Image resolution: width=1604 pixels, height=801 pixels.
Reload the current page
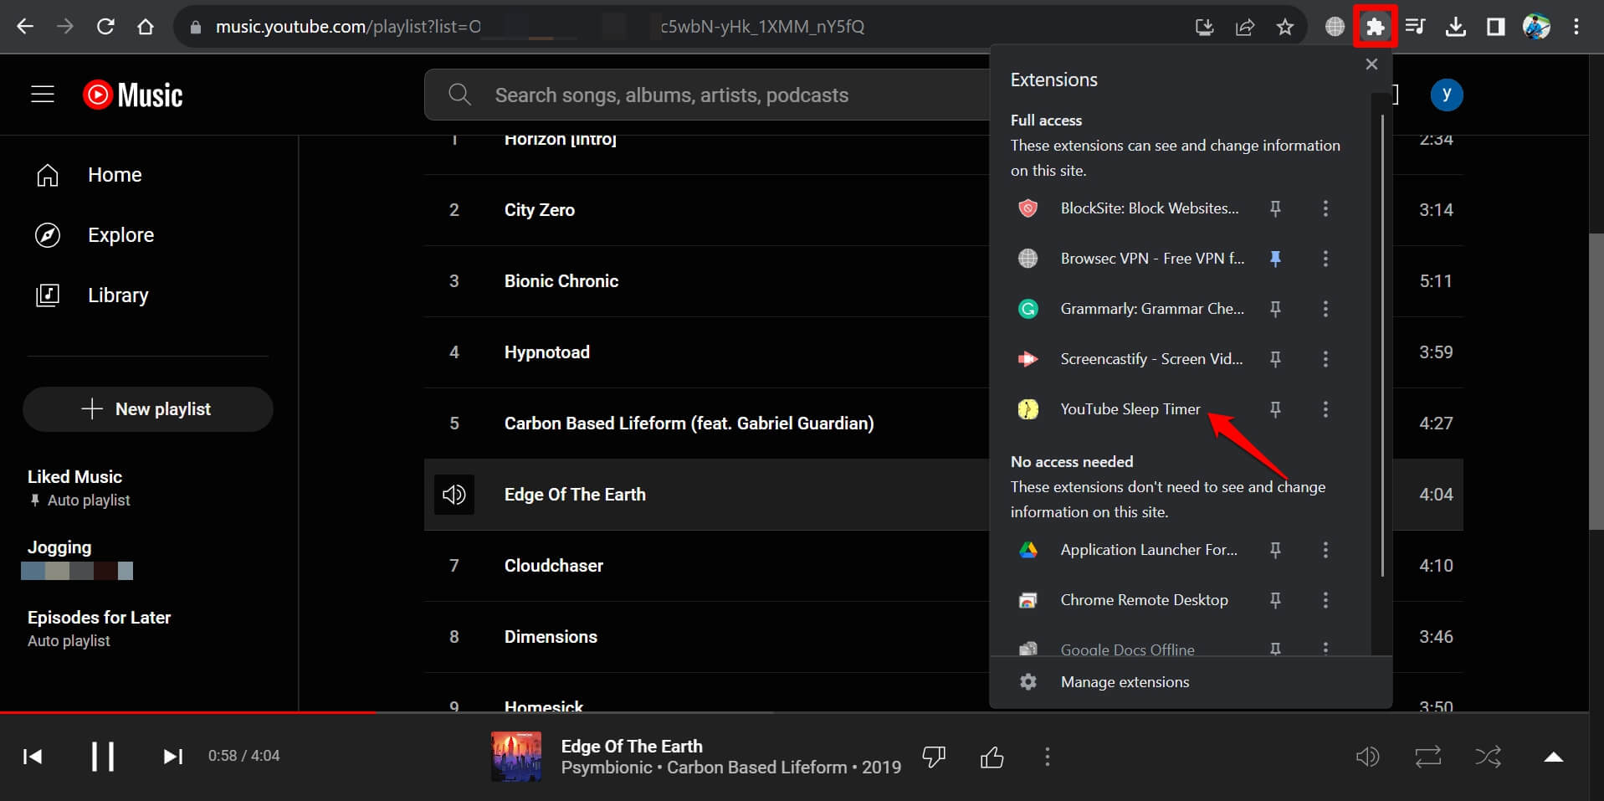[x=105, y=27]
